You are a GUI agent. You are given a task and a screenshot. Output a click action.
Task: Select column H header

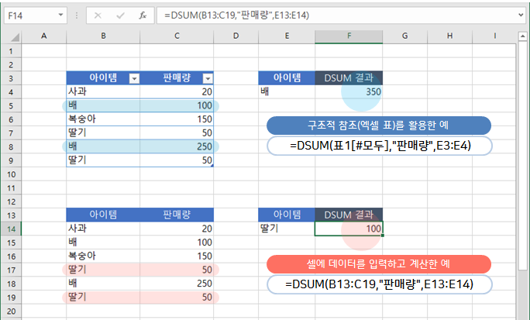pyautogui.click(x=450, y=36)
